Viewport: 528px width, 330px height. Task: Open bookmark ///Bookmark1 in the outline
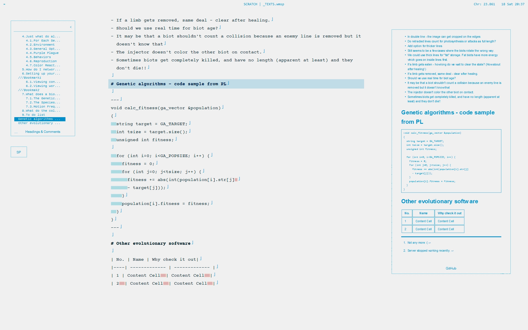29,78
